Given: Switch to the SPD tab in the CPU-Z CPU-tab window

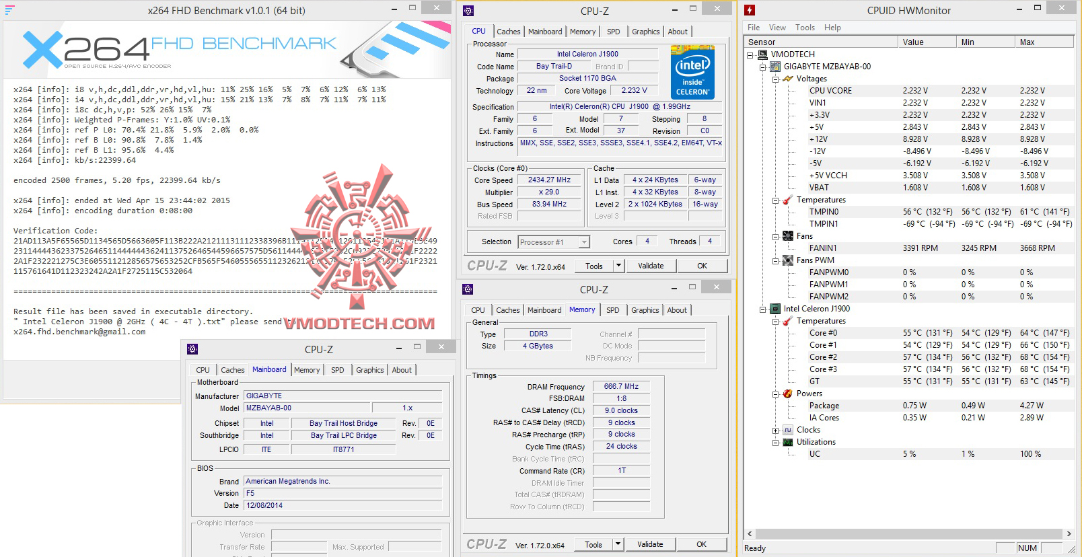Looking at the screenshot, I should point(613,32).
